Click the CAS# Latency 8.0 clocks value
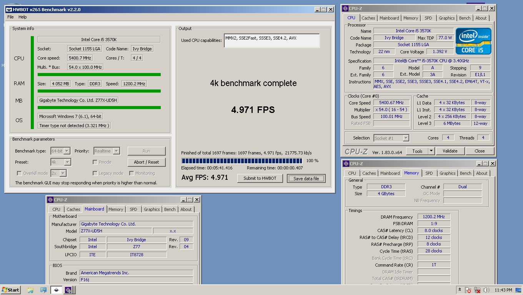Image resolution: width=523 pixels, height=295 pixels. [434, 231]
